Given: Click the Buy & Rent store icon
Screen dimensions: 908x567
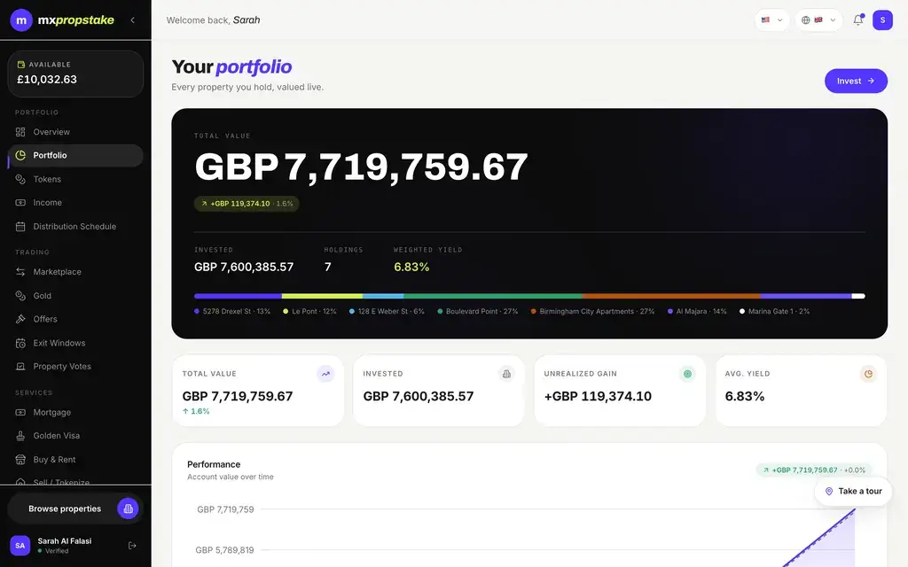Looking at the screenshot, I should pos(20,460).
